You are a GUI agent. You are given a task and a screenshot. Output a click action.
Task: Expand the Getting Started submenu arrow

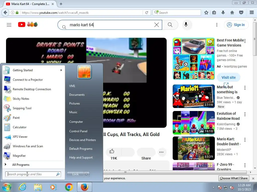61,70
